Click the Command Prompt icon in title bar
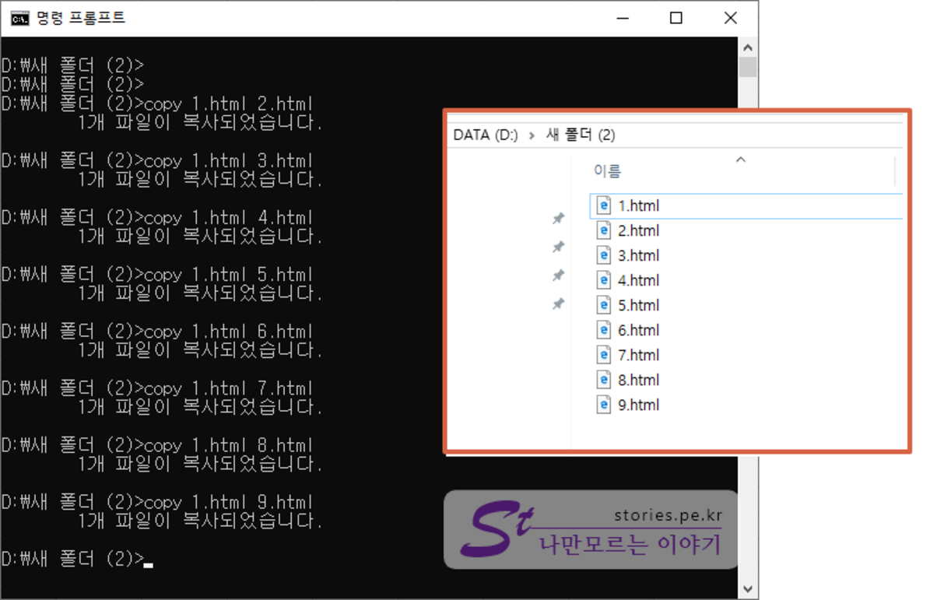The height and width of the screenshot is (600, 930). pyautogui.click(x=20, y=18)
